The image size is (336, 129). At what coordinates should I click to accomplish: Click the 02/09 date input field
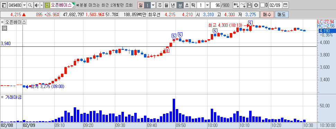click(275, 5)
